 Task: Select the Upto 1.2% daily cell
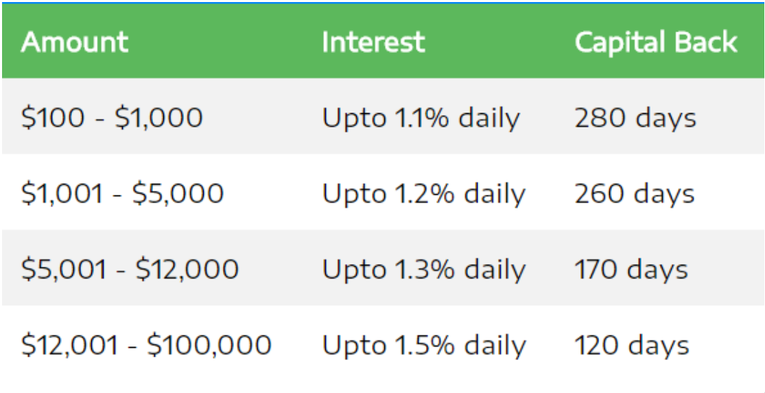[x=423, y=193]
